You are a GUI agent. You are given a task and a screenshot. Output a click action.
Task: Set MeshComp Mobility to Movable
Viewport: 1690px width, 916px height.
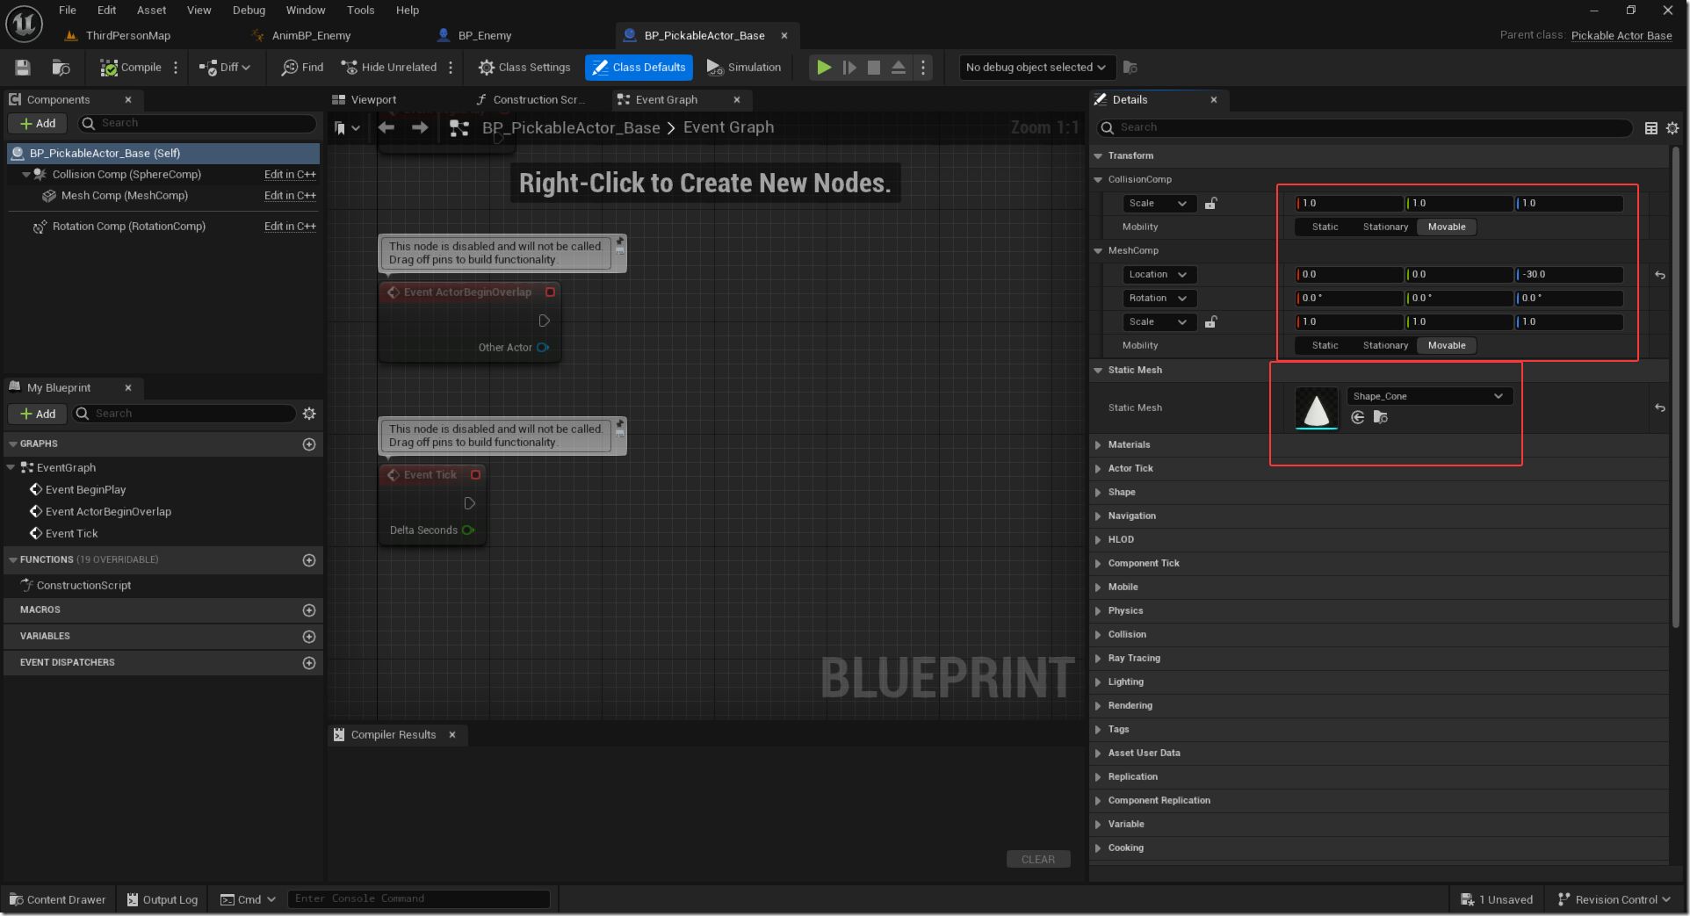coord(1447,346)
